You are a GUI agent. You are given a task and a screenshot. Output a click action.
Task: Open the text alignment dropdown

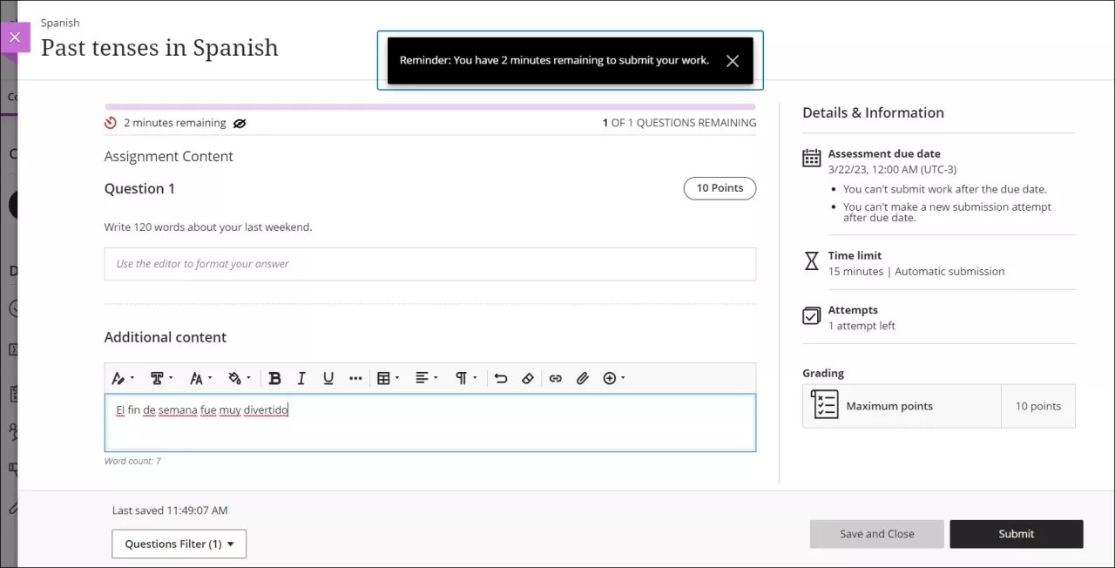tap(426, 378)
